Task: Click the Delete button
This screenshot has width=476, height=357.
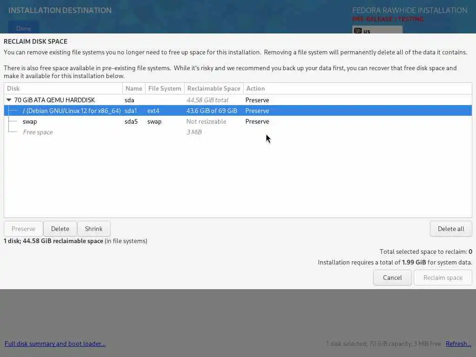Action: pyautogui.click(x=60, y=229)
